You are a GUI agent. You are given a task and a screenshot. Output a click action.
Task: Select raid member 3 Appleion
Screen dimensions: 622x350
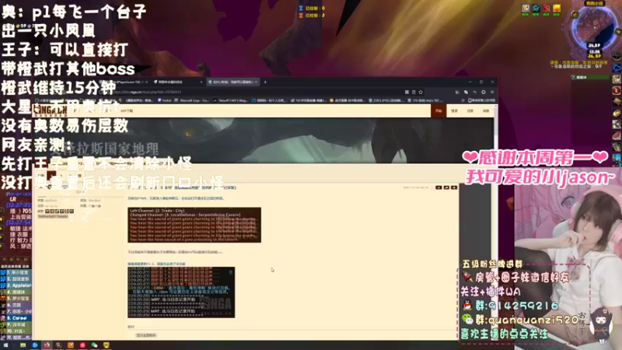pos(16,285)
